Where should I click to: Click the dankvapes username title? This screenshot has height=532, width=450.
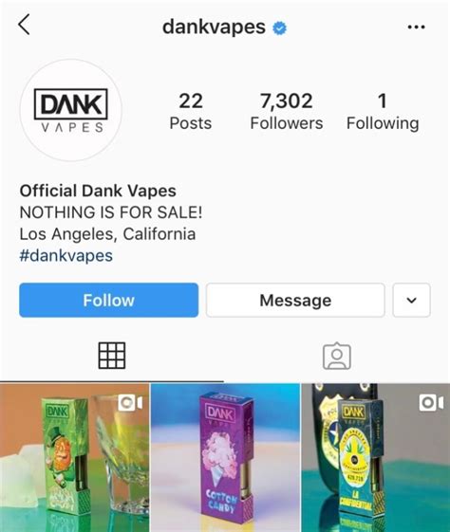pyautogui.click(x=214, y=28)
